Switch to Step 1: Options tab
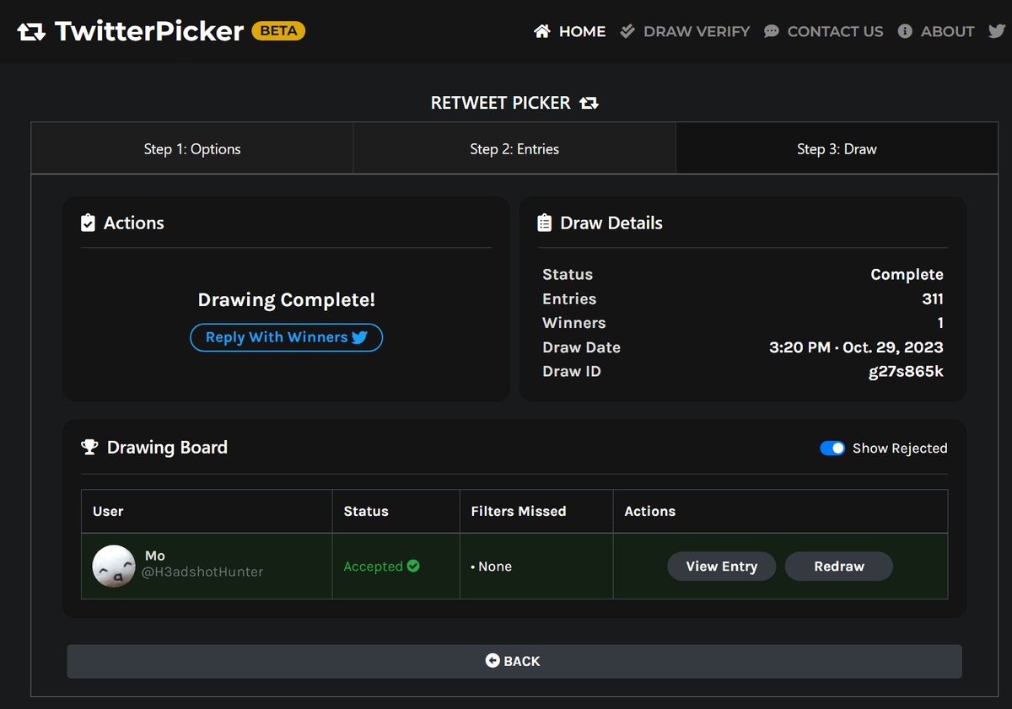Viewport: 1012px width, 709px height. [192, 149]
